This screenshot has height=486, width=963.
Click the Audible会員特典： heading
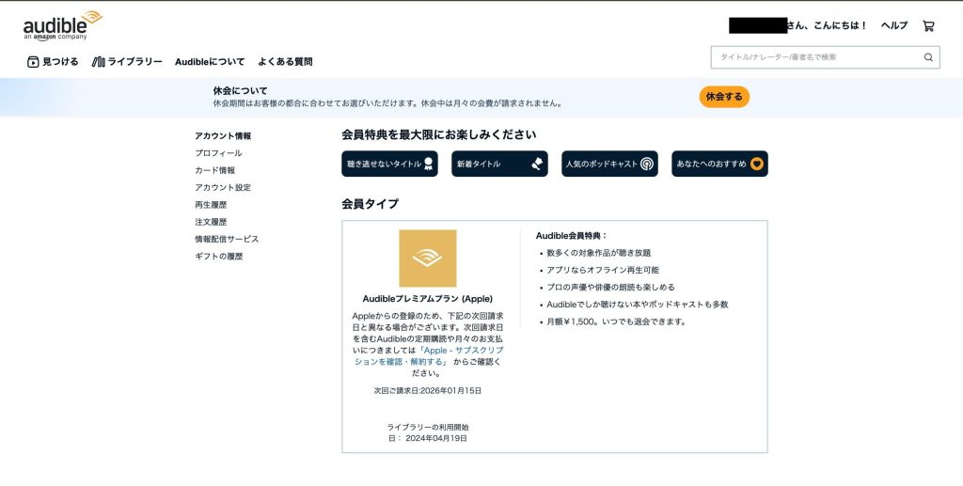[x=571, y=236]
